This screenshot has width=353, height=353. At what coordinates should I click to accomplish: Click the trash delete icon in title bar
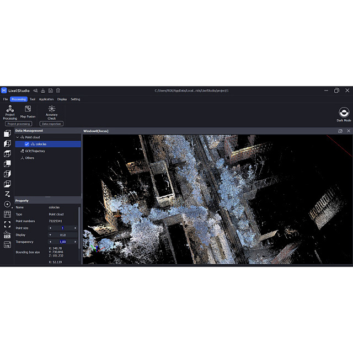(x=58, y=90)
